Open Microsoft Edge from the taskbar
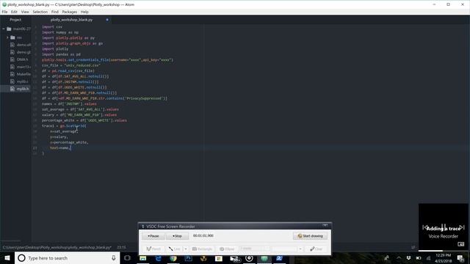470x264 pixels. (x=159, y=258)
